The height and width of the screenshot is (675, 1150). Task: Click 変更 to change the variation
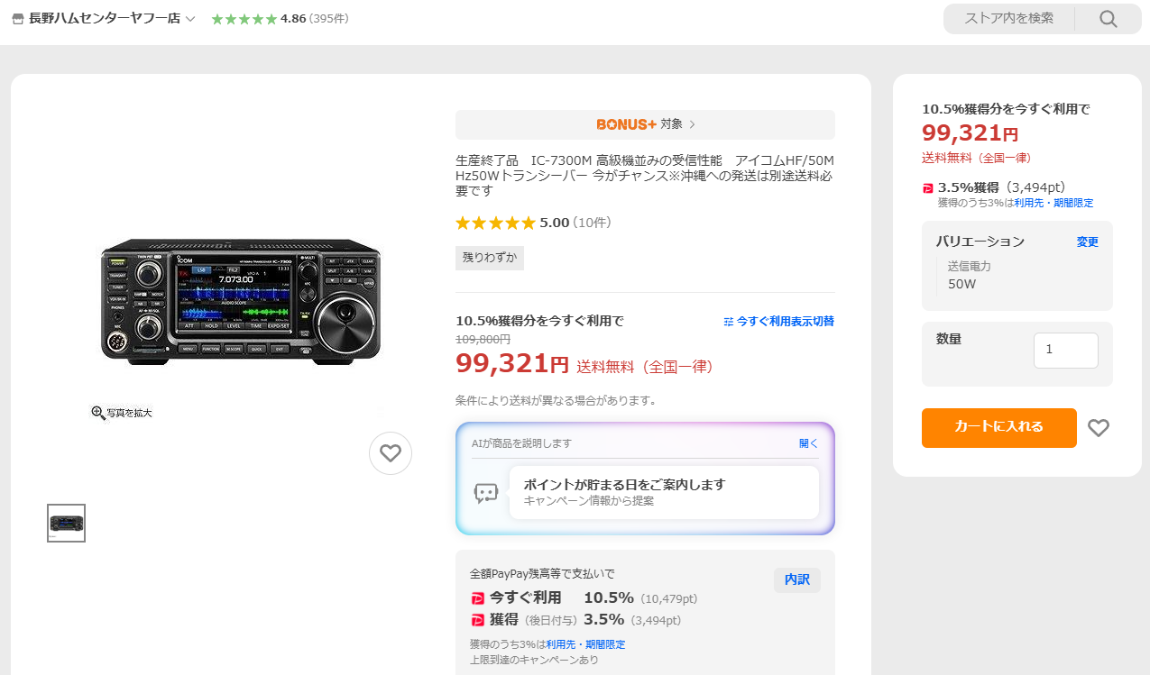coord(1087,242)
